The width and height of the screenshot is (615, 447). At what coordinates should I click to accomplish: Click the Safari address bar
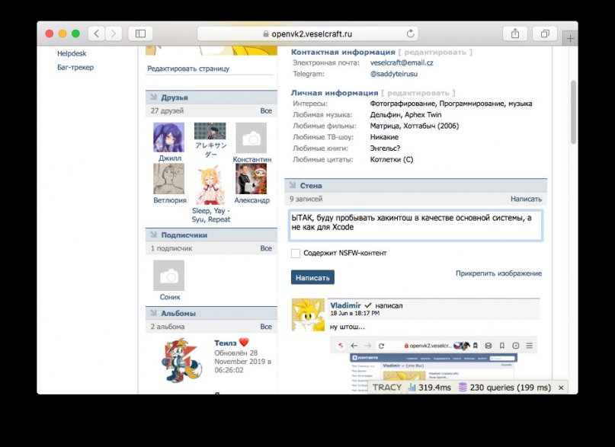point(308,34)
